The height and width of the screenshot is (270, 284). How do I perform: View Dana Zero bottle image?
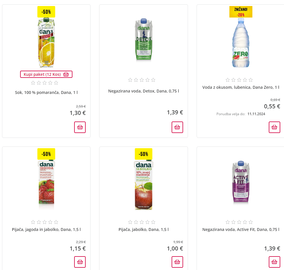(x=241, y=43)
